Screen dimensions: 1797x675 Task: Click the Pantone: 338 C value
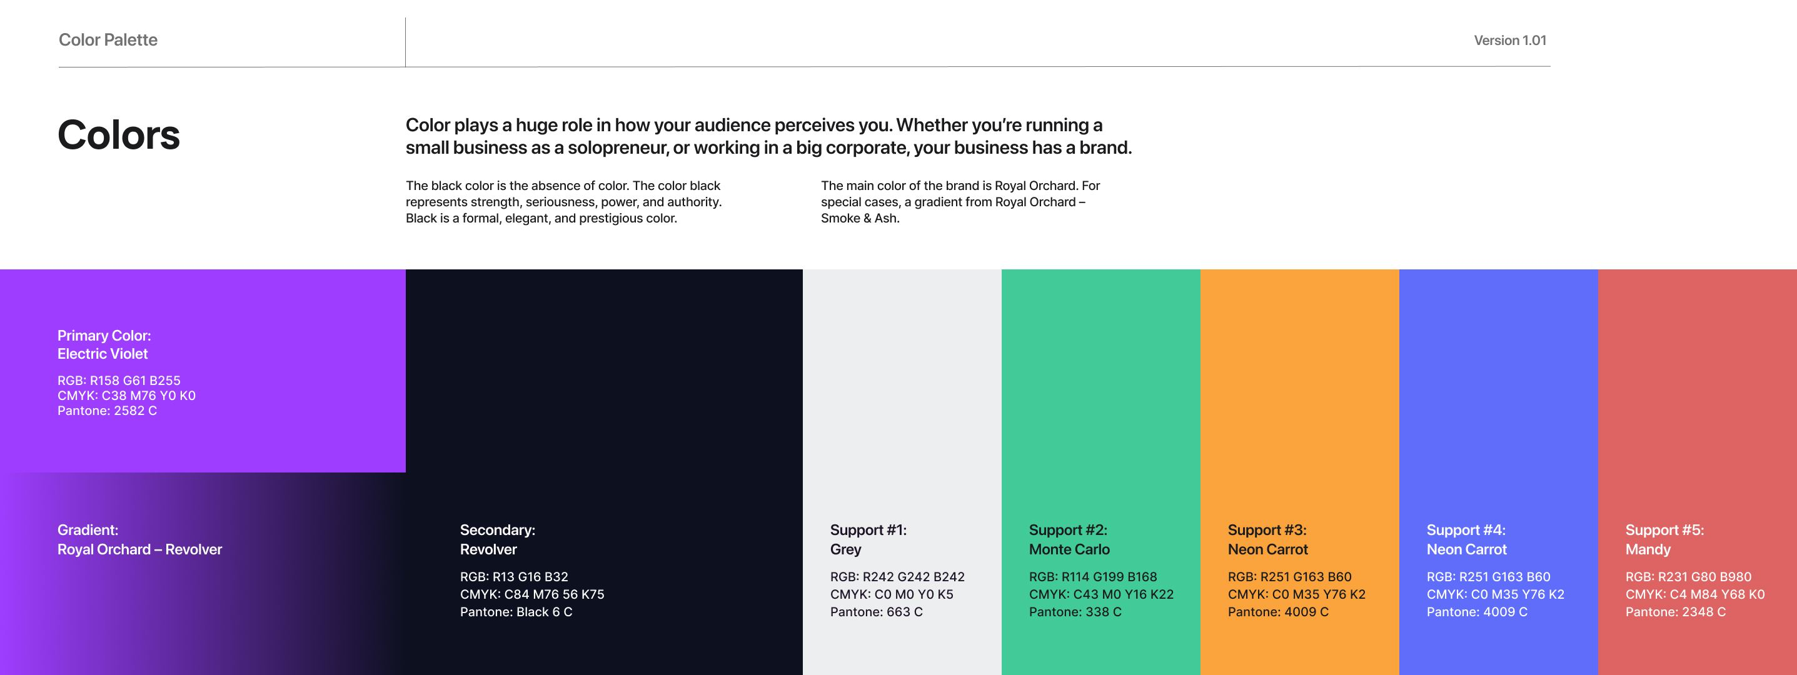click(x=1075, y=611)
